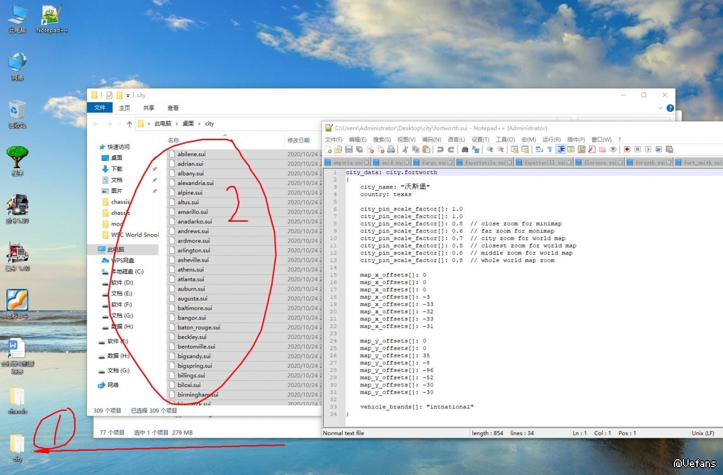This screenshot has height=475, width=723.
Task: Switch to the fargo.sui tab
Action: coord(433,162)
